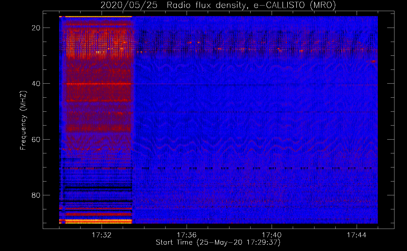
Task: Click the '60' frequency tick label
Action: (x=36, y=139)
